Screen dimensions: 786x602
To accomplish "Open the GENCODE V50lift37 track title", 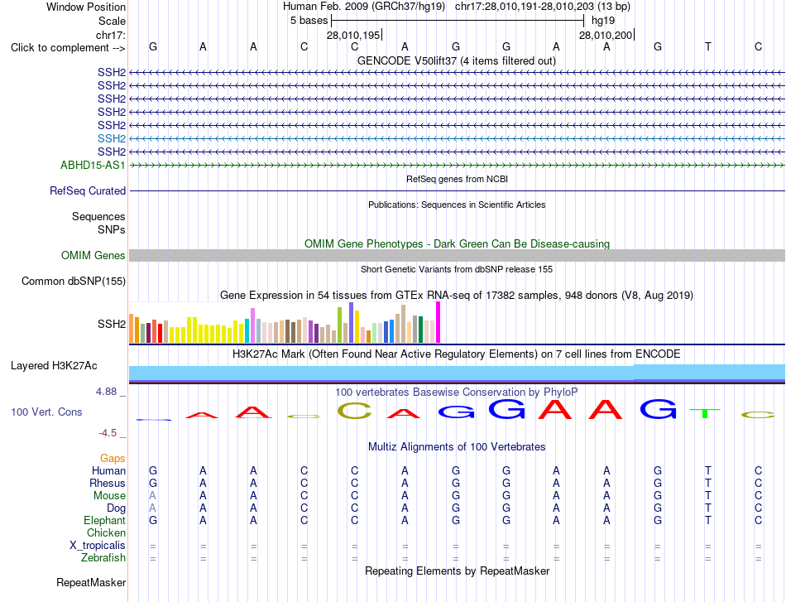I will 456,60.
